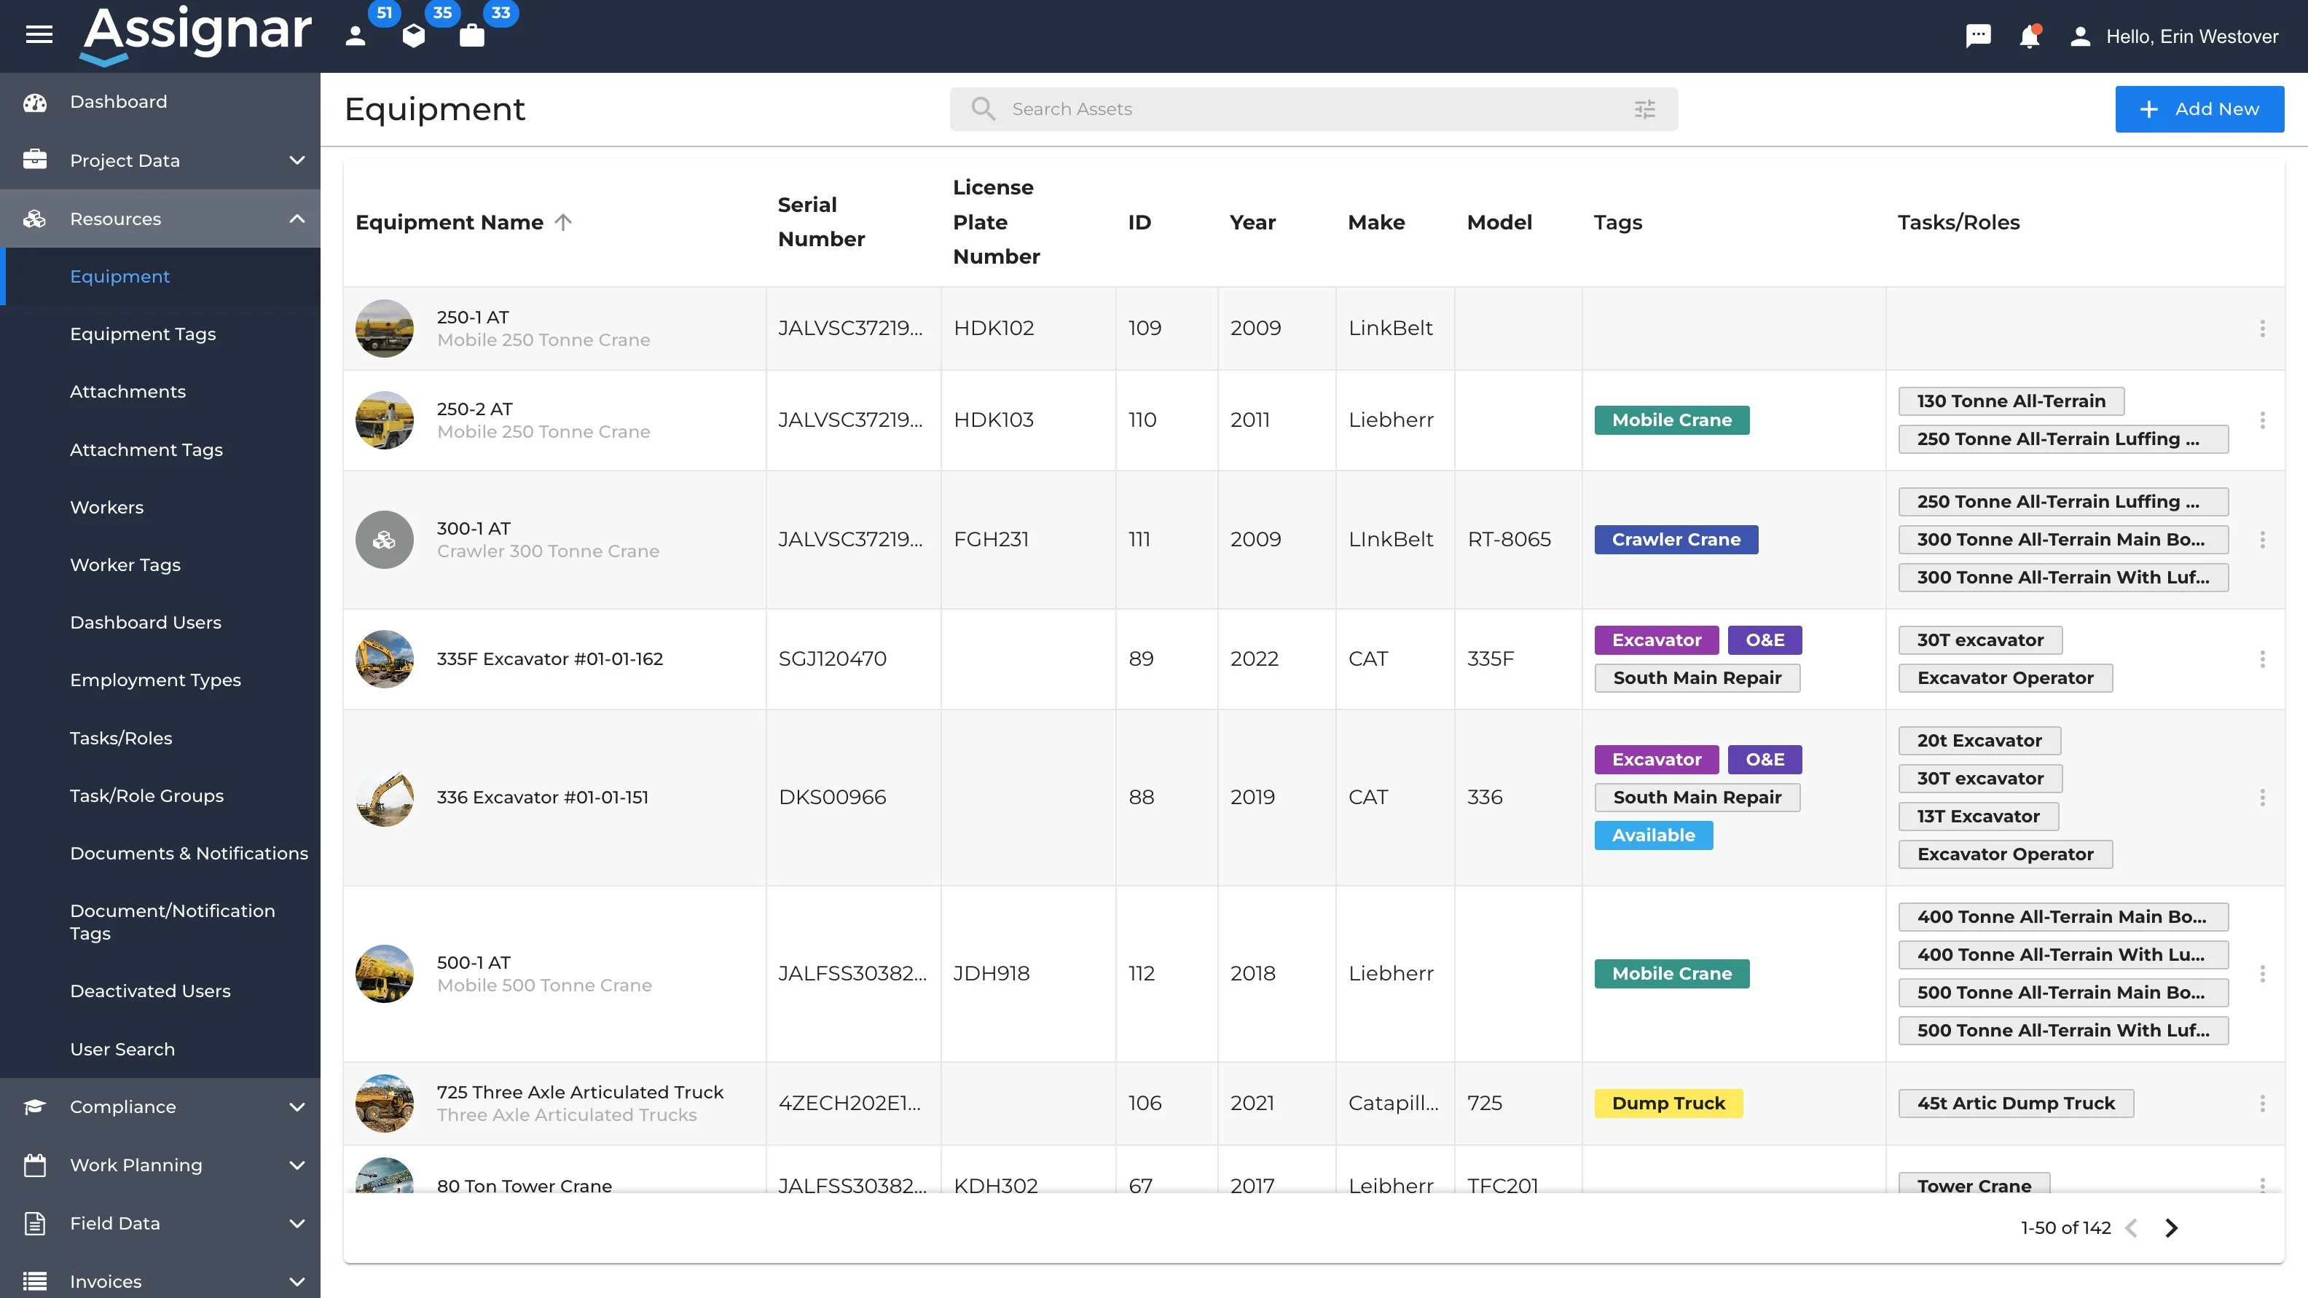Click 80 Ton Tower Crane name

524,1186
